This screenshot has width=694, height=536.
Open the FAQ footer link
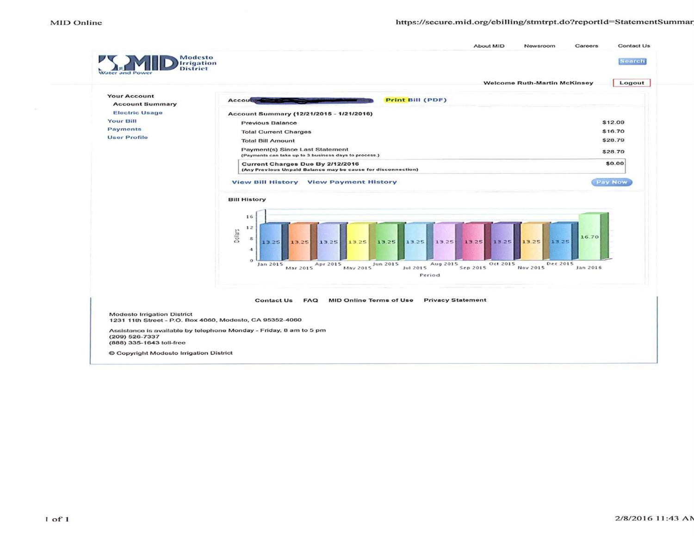pyautogui.click(x=310, y=301)
